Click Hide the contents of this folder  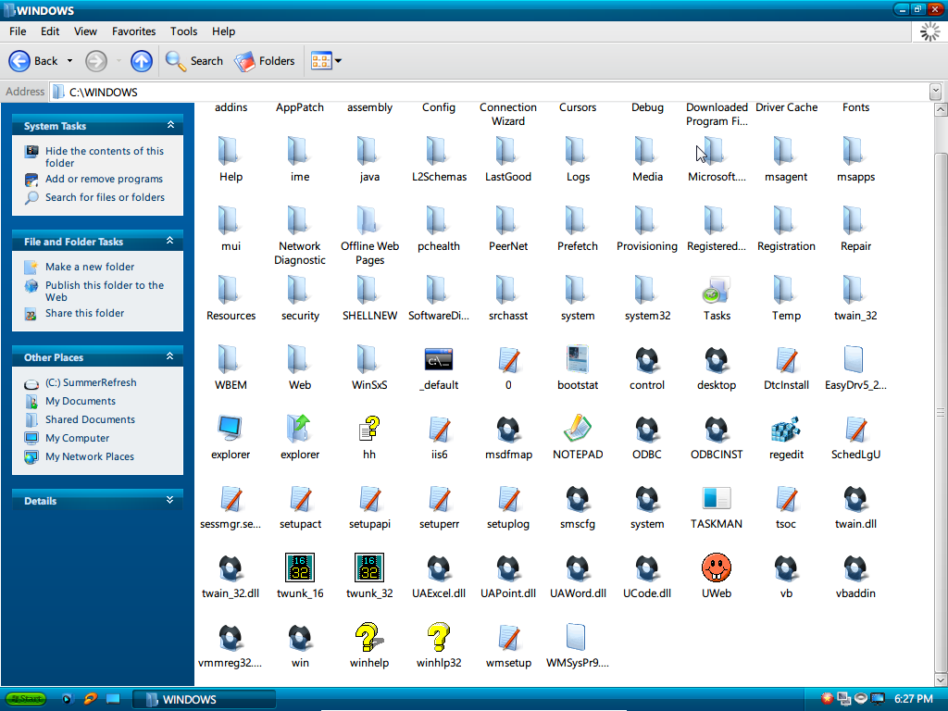(x=105, y=156)
